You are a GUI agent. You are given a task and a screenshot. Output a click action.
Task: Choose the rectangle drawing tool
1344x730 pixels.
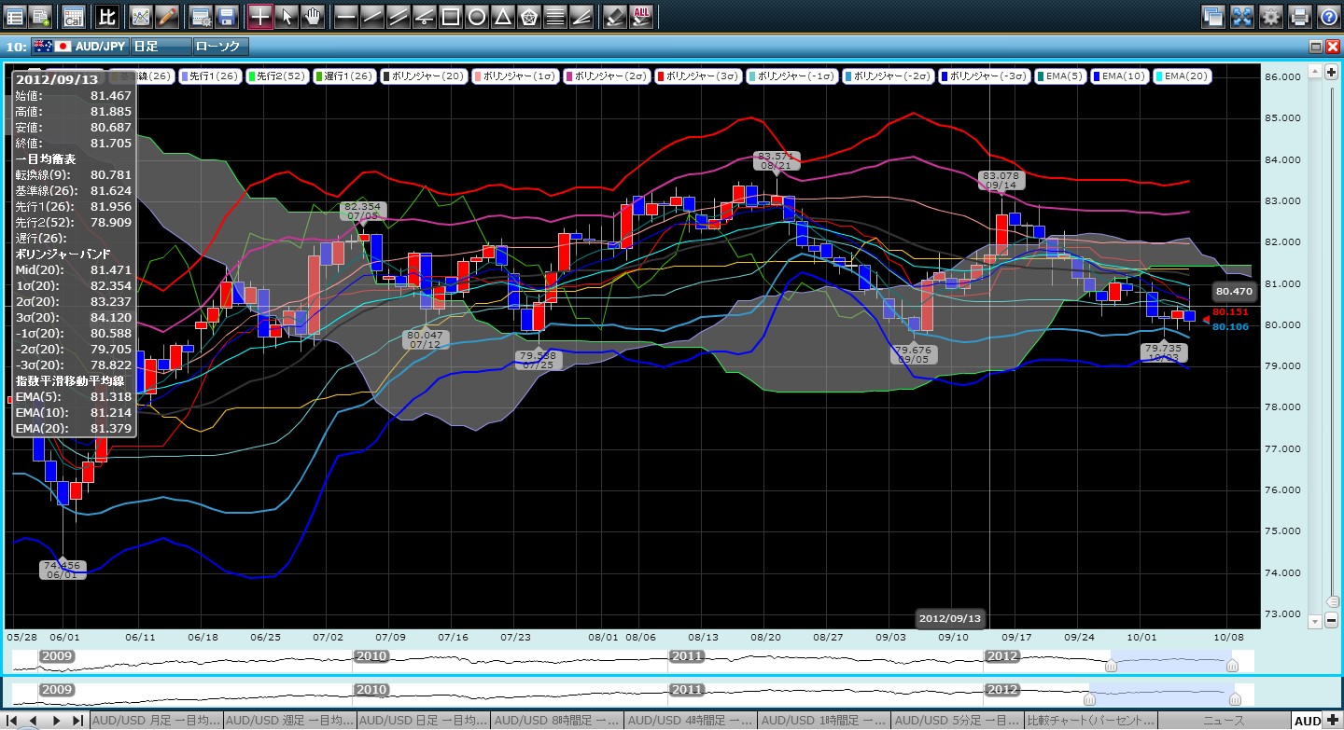tap(451, 16)
